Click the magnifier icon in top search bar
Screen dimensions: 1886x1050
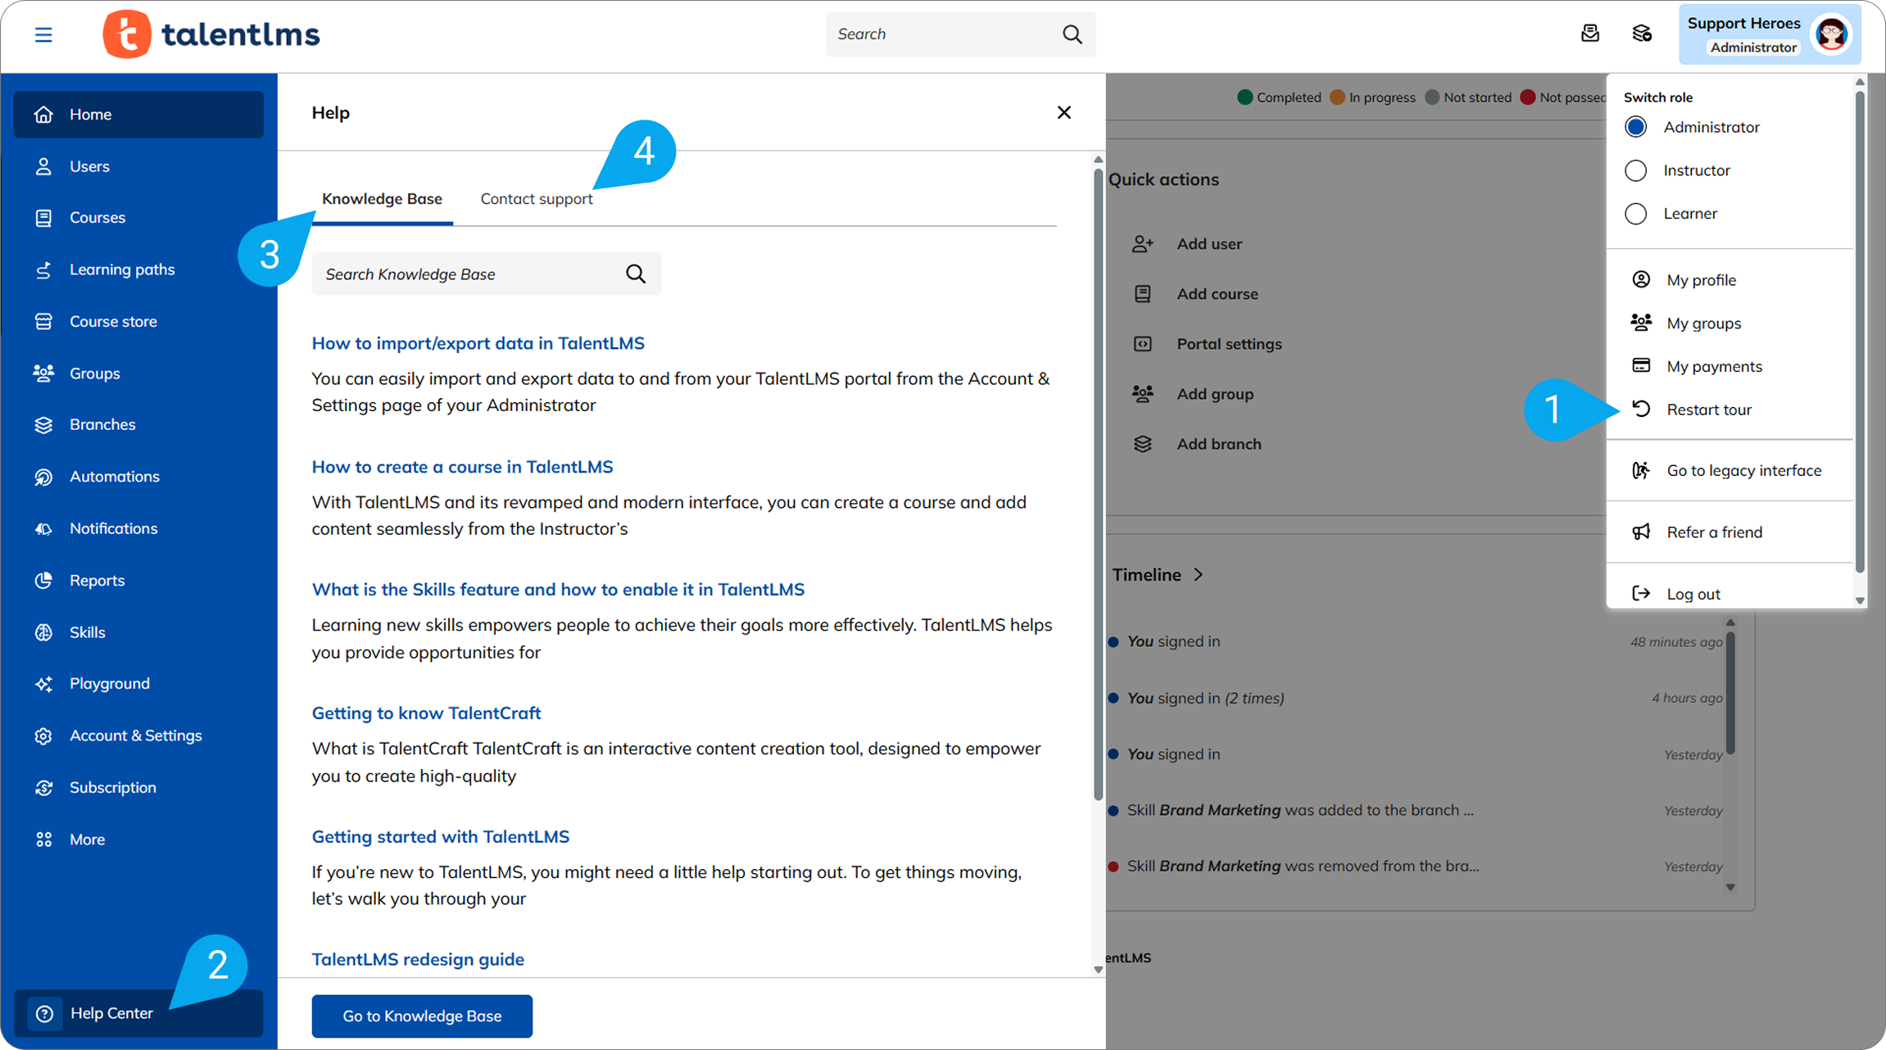tap(1072, 34)
